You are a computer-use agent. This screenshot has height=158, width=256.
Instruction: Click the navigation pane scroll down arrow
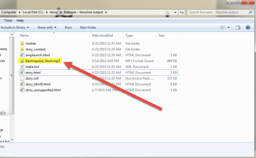pos(12,140)
